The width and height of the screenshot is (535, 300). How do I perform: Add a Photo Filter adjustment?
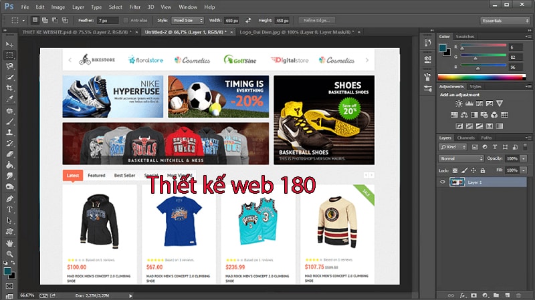tap(484, 115)
